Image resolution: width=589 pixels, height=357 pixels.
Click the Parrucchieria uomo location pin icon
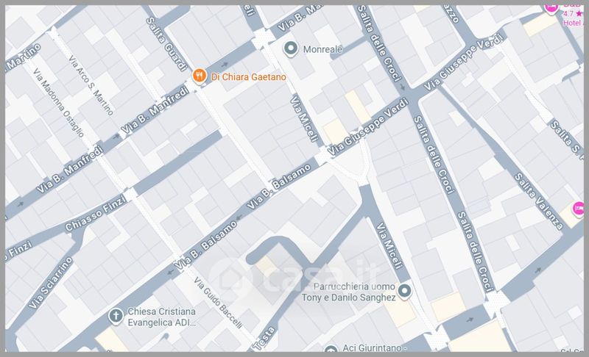click(404, 292)
